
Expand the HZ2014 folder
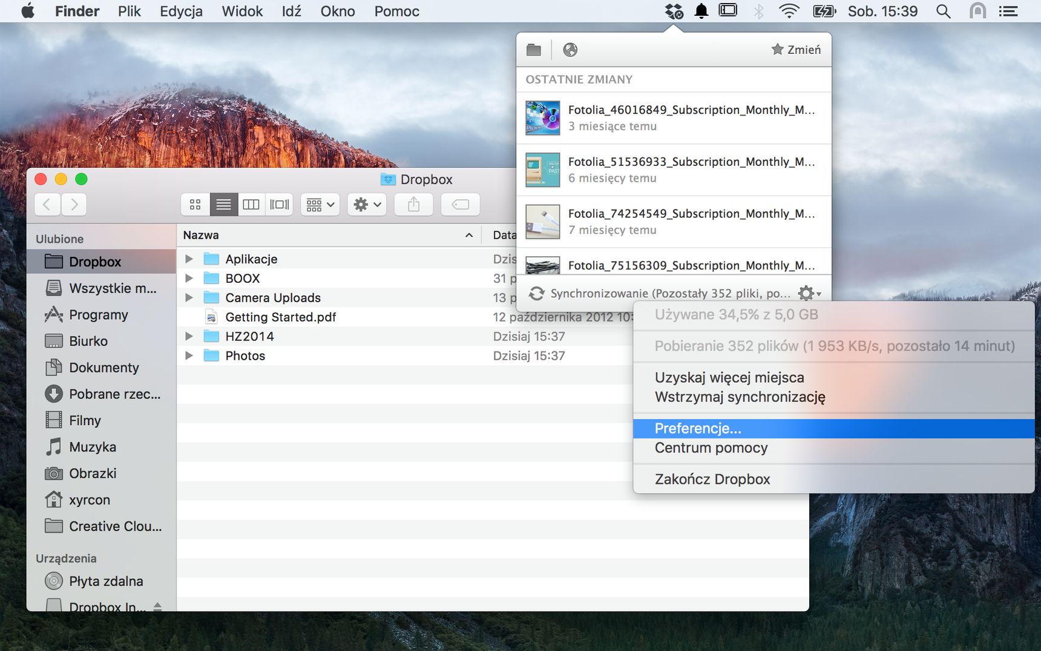(189, 337)
